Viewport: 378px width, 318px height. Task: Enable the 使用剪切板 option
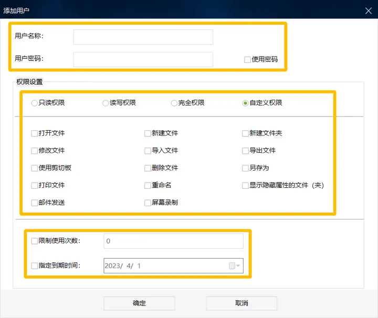35,168
